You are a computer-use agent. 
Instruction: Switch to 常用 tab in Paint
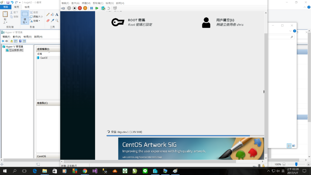click(16, 7)
